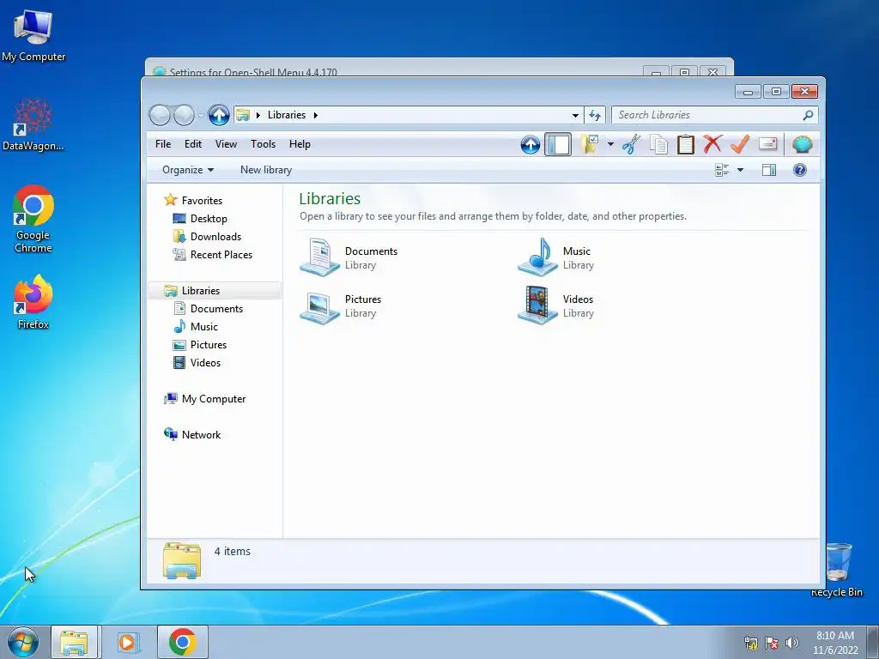The height and width of the screenshot is (659, 879).
Task: Open the recent pages dropdown arrow
Action: 201,116
